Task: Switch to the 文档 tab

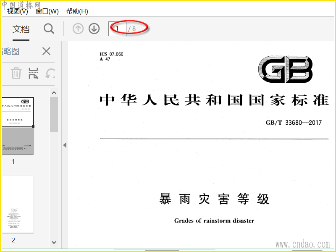Action: (21, 29)
